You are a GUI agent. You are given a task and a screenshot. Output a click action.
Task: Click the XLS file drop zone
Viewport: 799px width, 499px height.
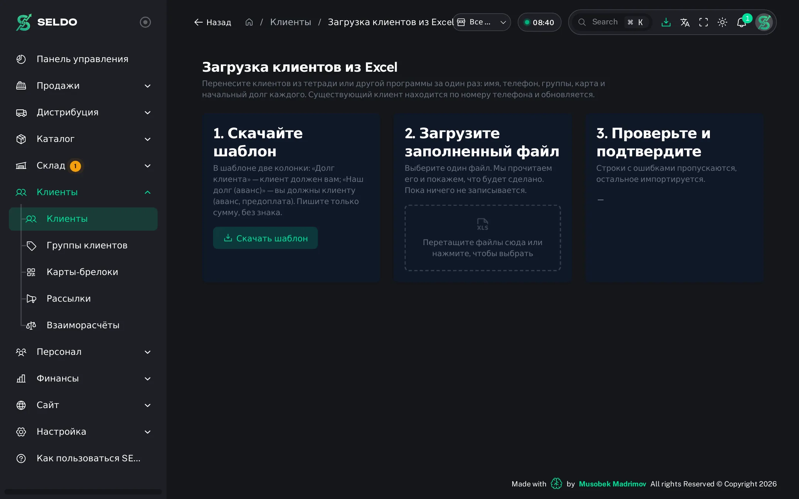click(483, 238)
